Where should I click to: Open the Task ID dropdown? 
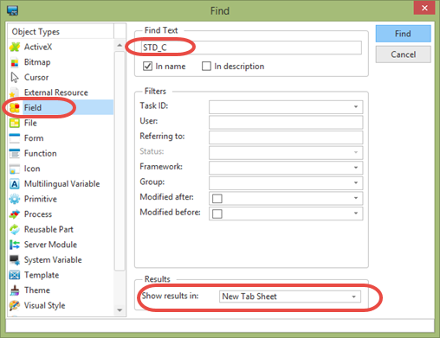(x=356, y=106)
